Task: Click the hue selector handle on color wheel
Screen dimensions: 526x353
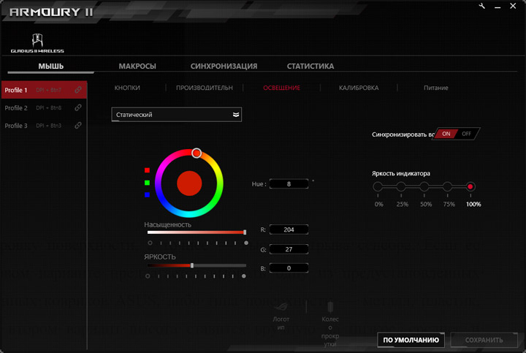Action: point(197,153)
